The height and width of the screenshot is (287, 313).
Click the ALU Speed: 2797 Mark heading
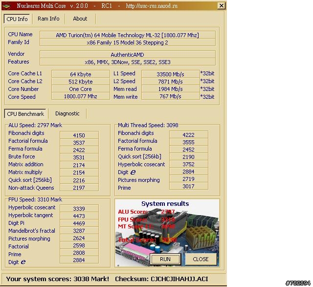point(35,125)
